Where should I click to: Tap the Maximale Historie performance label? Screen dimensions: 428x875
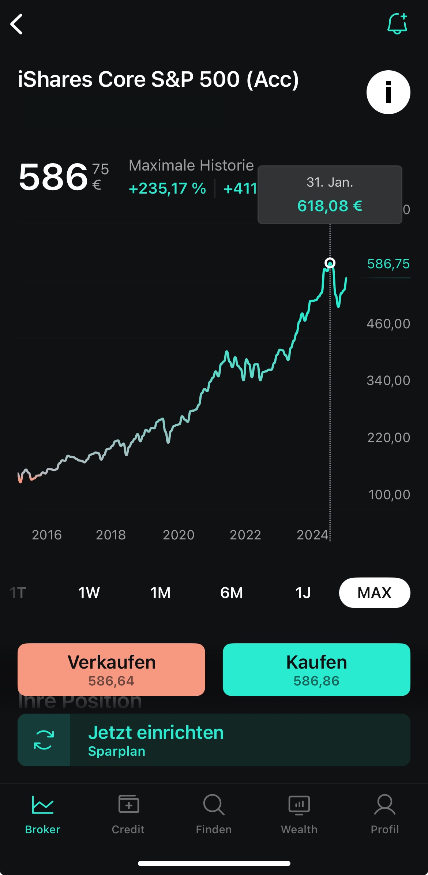point(191,165)
